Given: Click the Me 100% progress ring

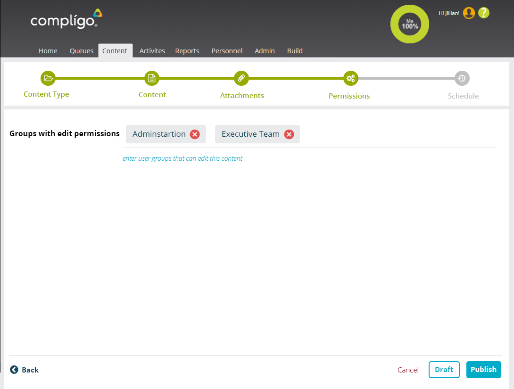Looking at the screenshot, I should (410, 24).
